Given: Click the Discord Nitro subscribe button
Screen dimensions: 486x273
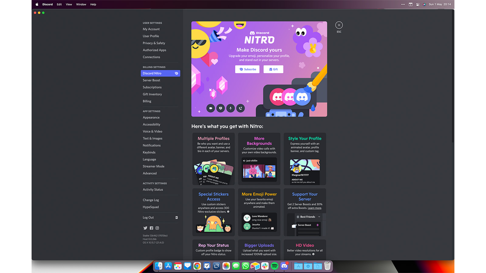Looking at the screenshot, I should [247, 69].
